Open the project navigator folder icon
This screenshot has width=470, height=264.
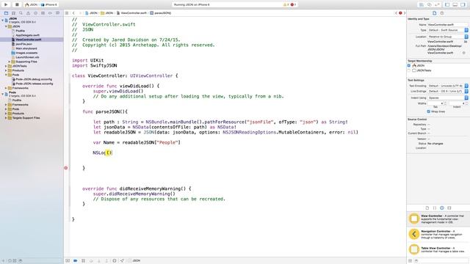click(x=6, y=13)
